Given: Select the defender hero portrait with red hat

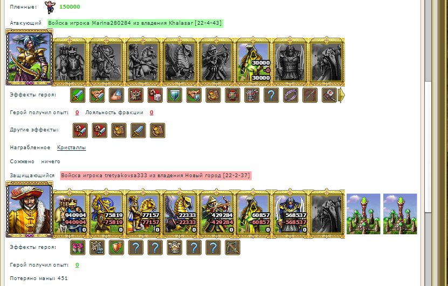Looking at the screenshot, I should [x=29, y=209].
